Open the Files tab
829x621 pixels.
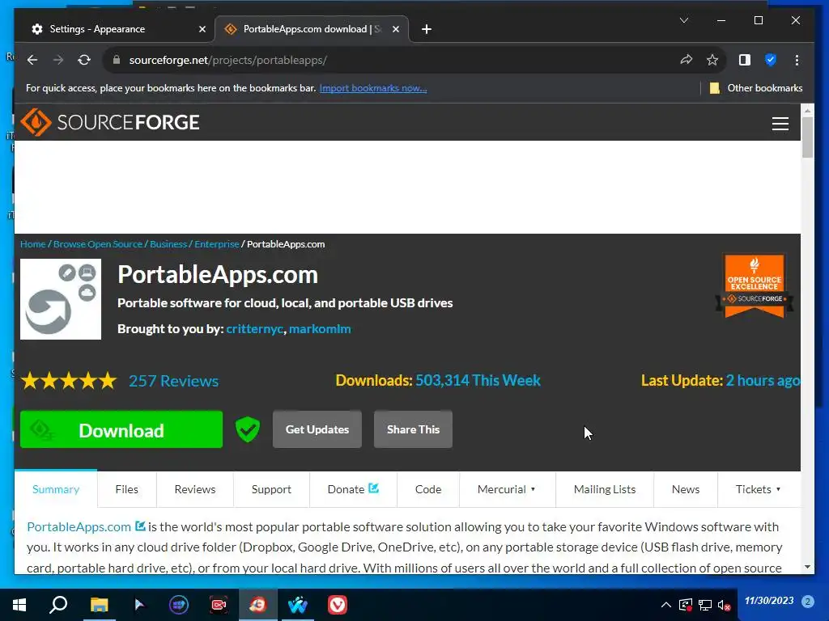pos(127,489)
